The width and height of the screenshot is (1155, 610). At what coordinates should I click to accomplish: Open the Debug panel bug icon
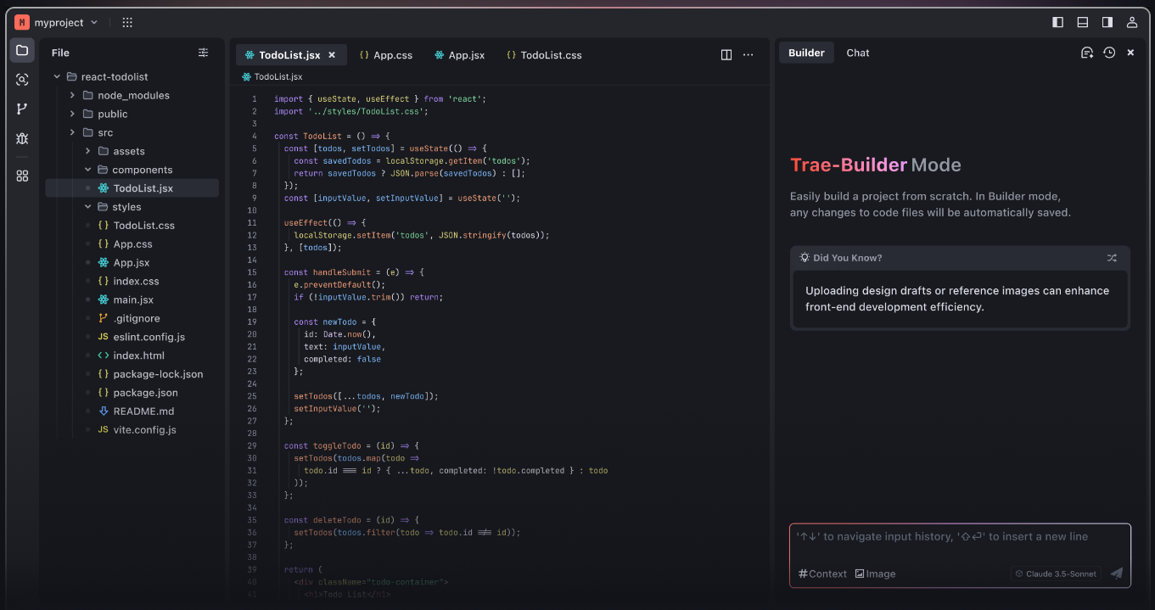(x=22, y=138)
